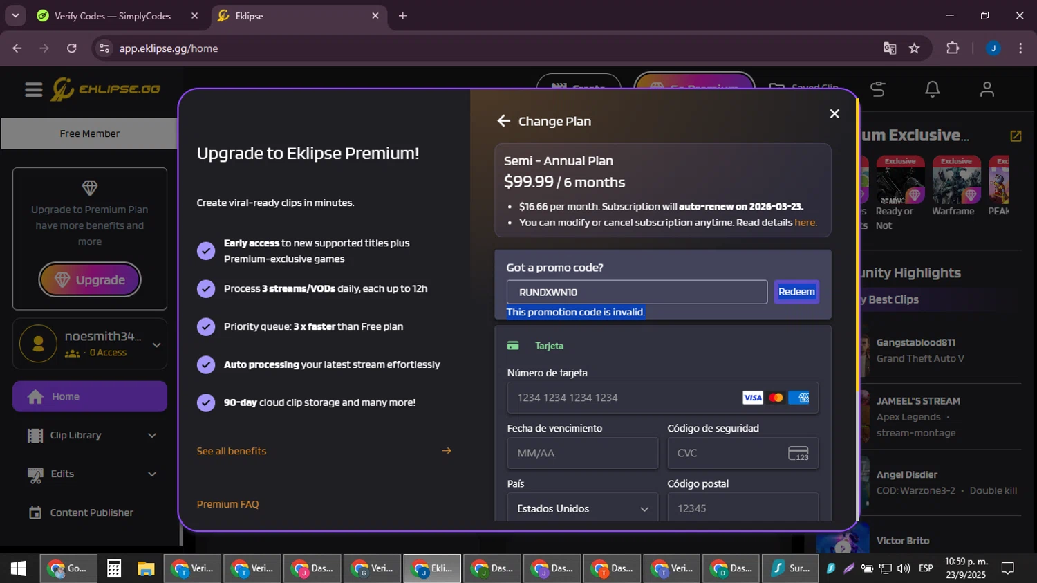This screenshot has width=1037, height=583.
Task: Open Gangstablood811 Grand Theft Auto V clip
Action: [x=919, y=350]
